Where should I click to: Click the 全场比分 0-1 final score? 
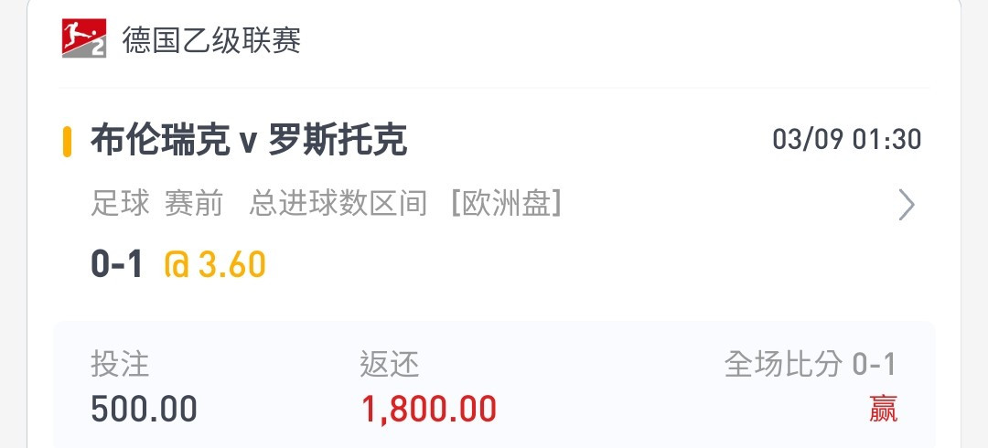tap(810, 364)
